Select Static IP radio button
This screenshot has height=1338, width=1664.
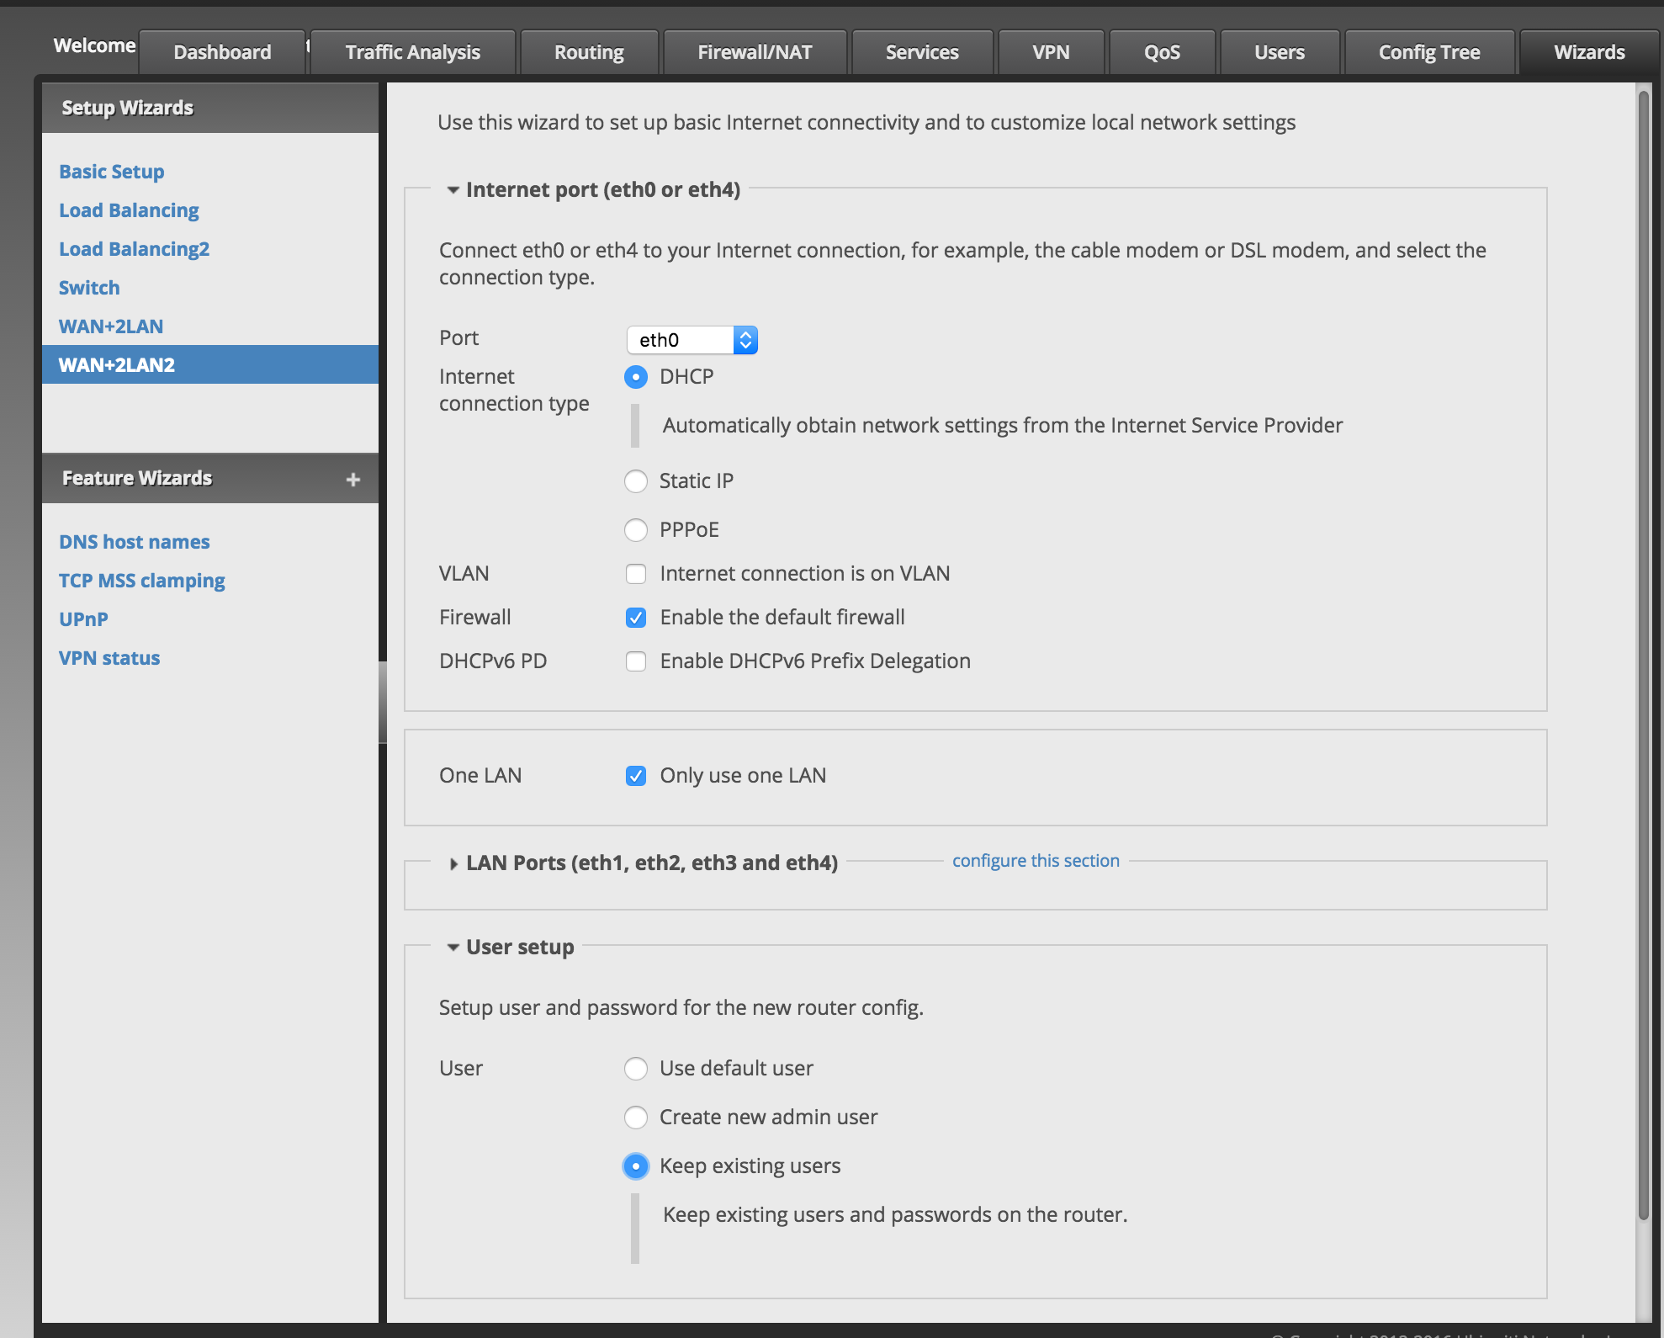(x=636, y=479)
